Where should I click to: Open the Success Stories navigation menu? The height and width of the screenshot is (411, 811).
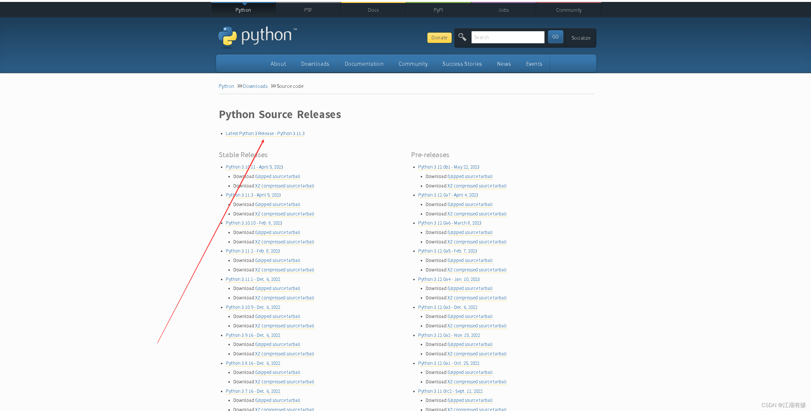pyautogui.click(x=462, y=64)
